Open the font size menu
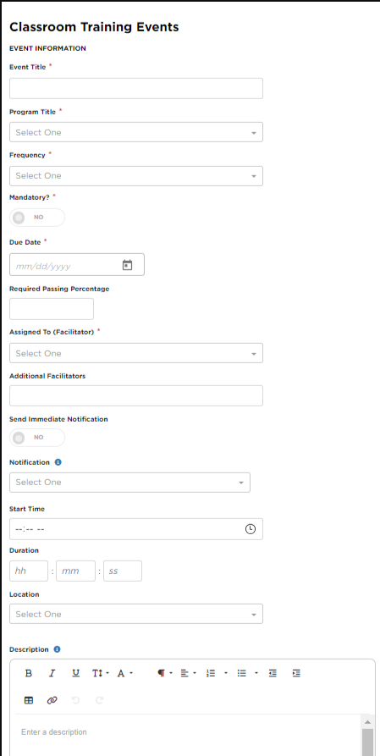380x756 pixels. [101, 674]
